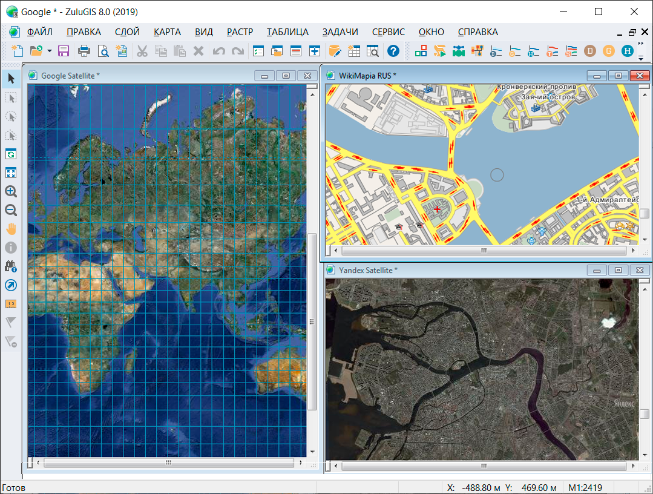
Task: Open the КАРТА menu
Action: click(x=167, y=32)
